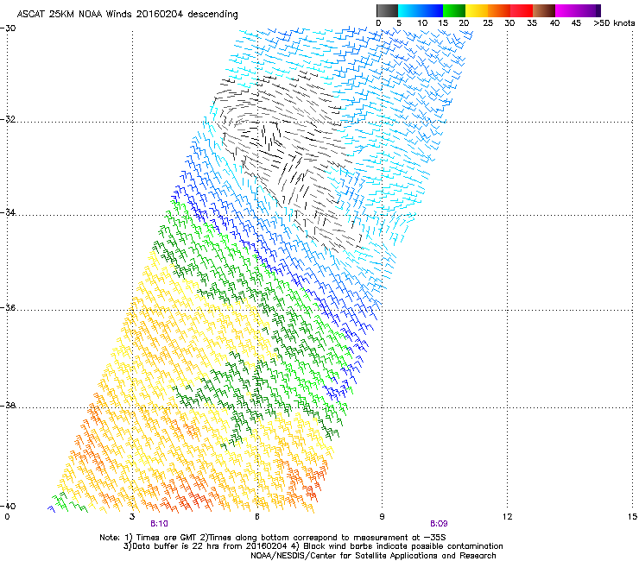Click the legend tick label 25
639x561 pixels.
click(x=488, y=23)
